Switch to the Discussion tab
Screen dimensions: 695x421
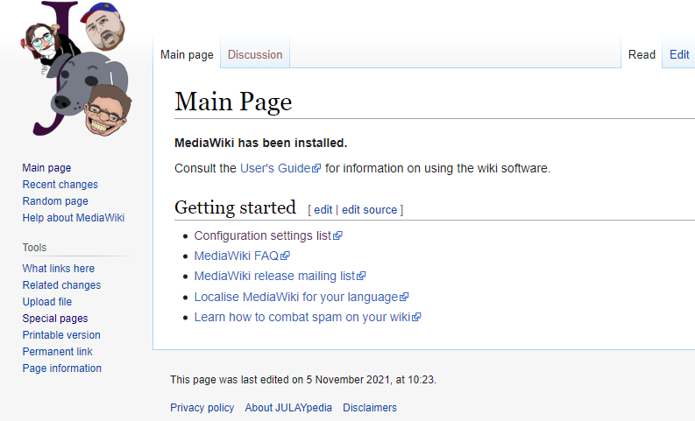pyautogui.click(x=255, y=54)
